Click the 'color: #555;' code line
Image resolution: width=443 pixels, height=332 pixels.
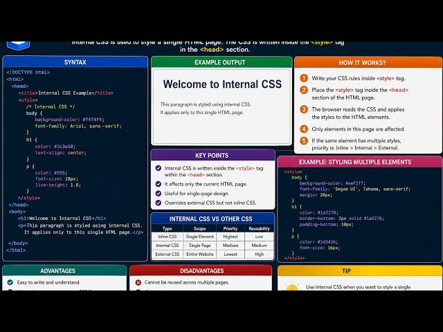click(51, 172)
